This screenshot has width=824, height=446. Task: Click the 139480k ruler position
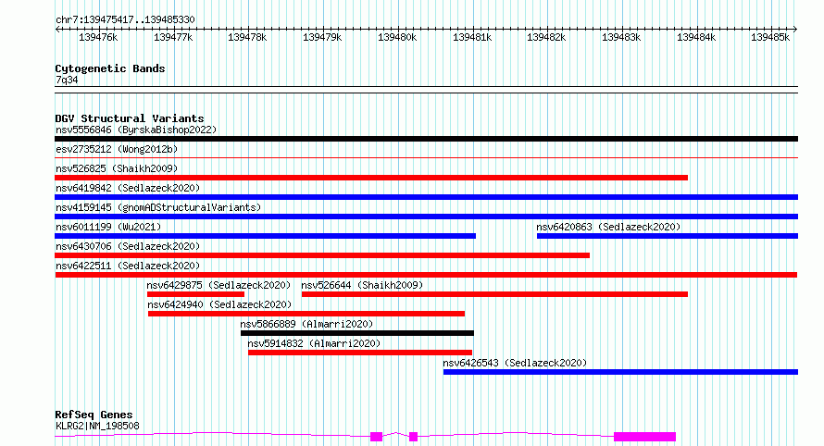(x=397, y=37)
